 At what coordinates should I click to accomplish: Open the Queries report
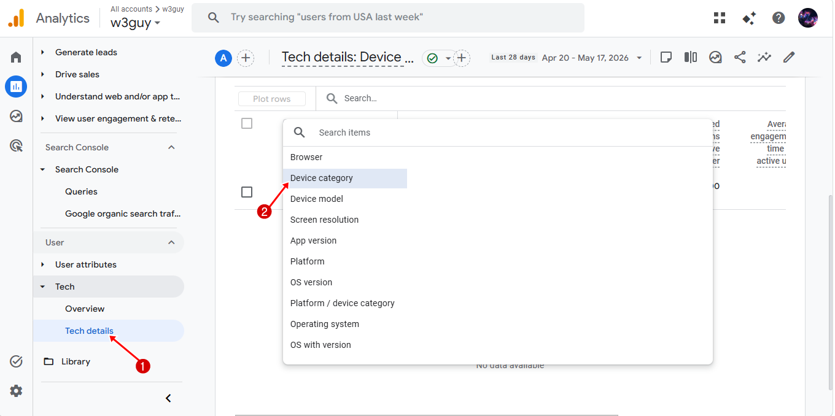tap(81, 191)
